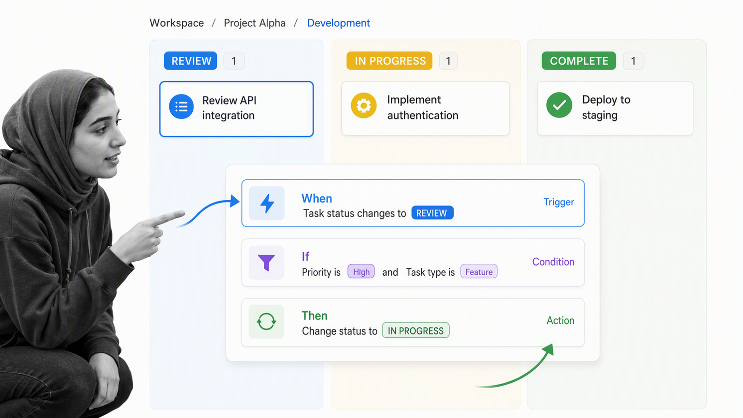Open the Development breadcrumb link
The image size is (743, 418).
[x=339, y=23]
